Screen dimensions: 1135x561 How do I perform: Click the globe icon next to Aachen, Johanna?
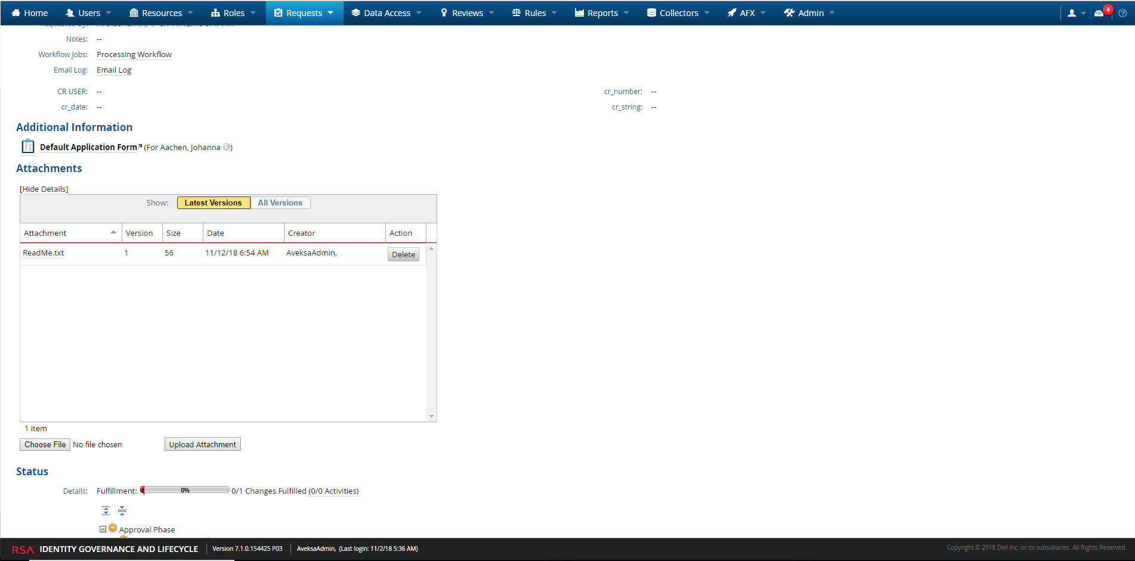coord(227,147)
